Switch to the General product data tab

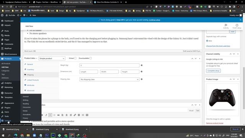point(30,64)
